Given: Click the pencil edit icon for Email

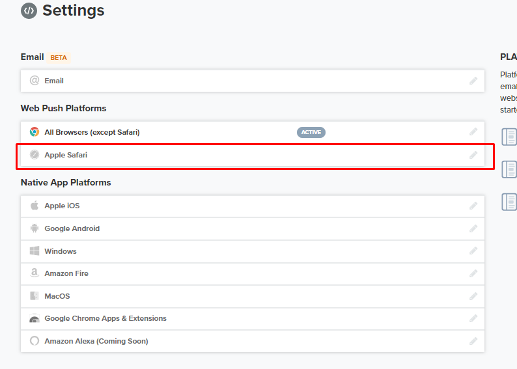Looking at the screenshot, I should point(473,81).
